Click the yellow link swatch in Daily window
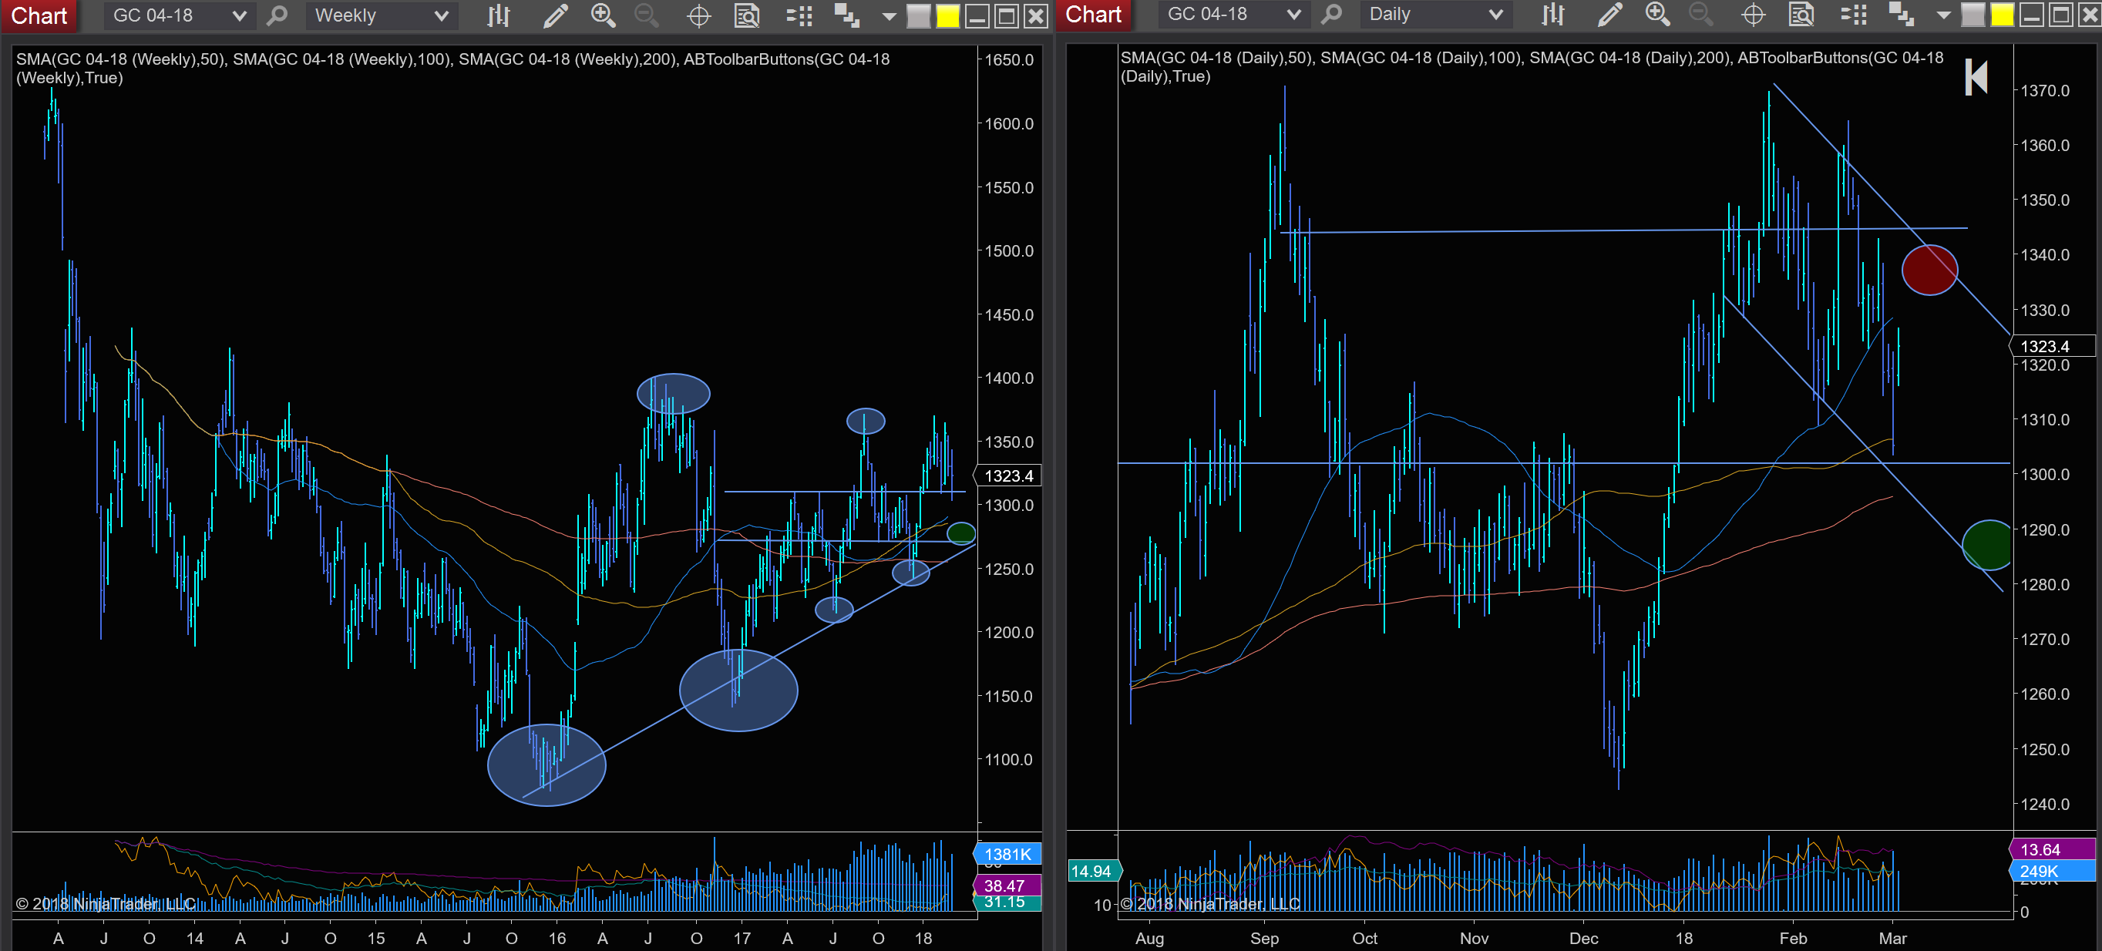Image resolution: width=2102 pixels, height=951 pixels. point(2002,15)
